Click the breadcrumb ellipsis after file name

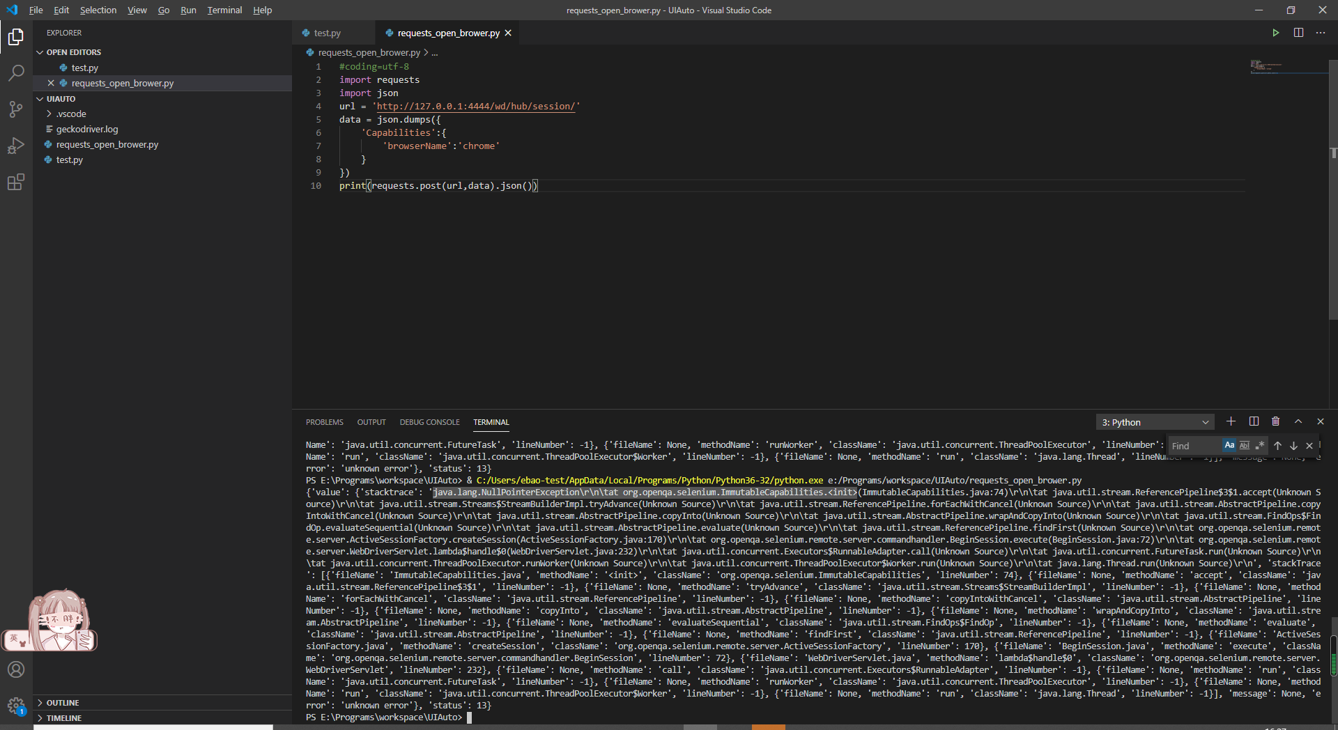pyautogui.click(x=435, y=53)
